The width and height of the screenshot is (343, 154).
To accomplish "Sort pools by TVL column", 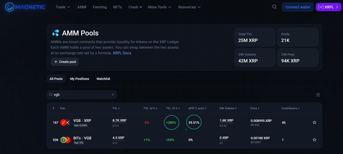I will click(116, 108).
